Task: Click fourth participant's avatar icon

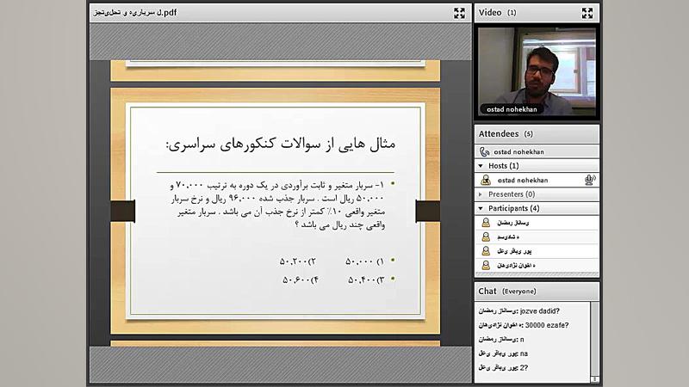Action: pos(486,265)
